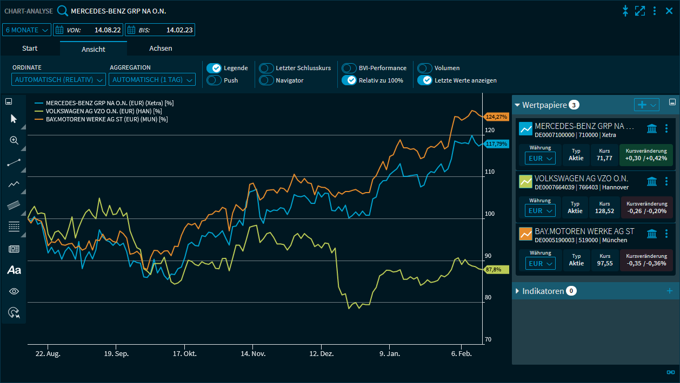Select the arrow cursor tool
Viewport: 680px width, 383px height.
click(14, 119)
